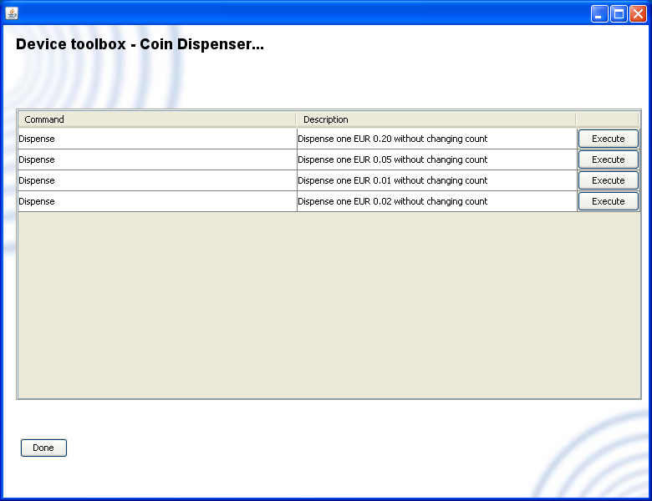Viewport: 652px width, 501px height.
Task: Select the Dispense cell in EUR 0.20 row
Action: [x=157, y=139]
